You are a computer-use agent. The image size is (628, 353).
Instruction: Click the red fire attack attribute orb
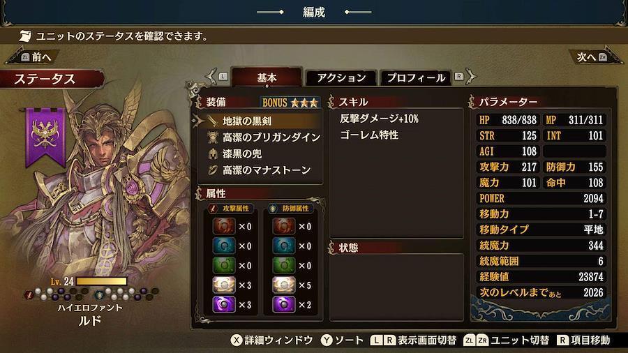223,226
